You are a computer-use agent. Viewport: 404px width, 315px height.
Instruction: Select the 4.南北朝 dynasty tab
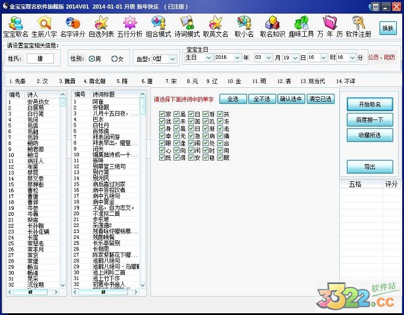94,81
